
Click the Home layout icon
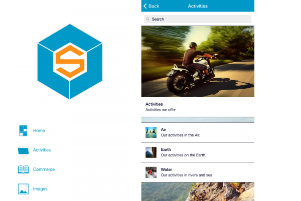23,131
